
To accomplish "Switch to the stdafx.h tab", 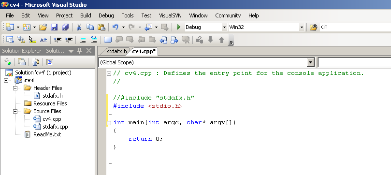I will [x=116, y=52].
